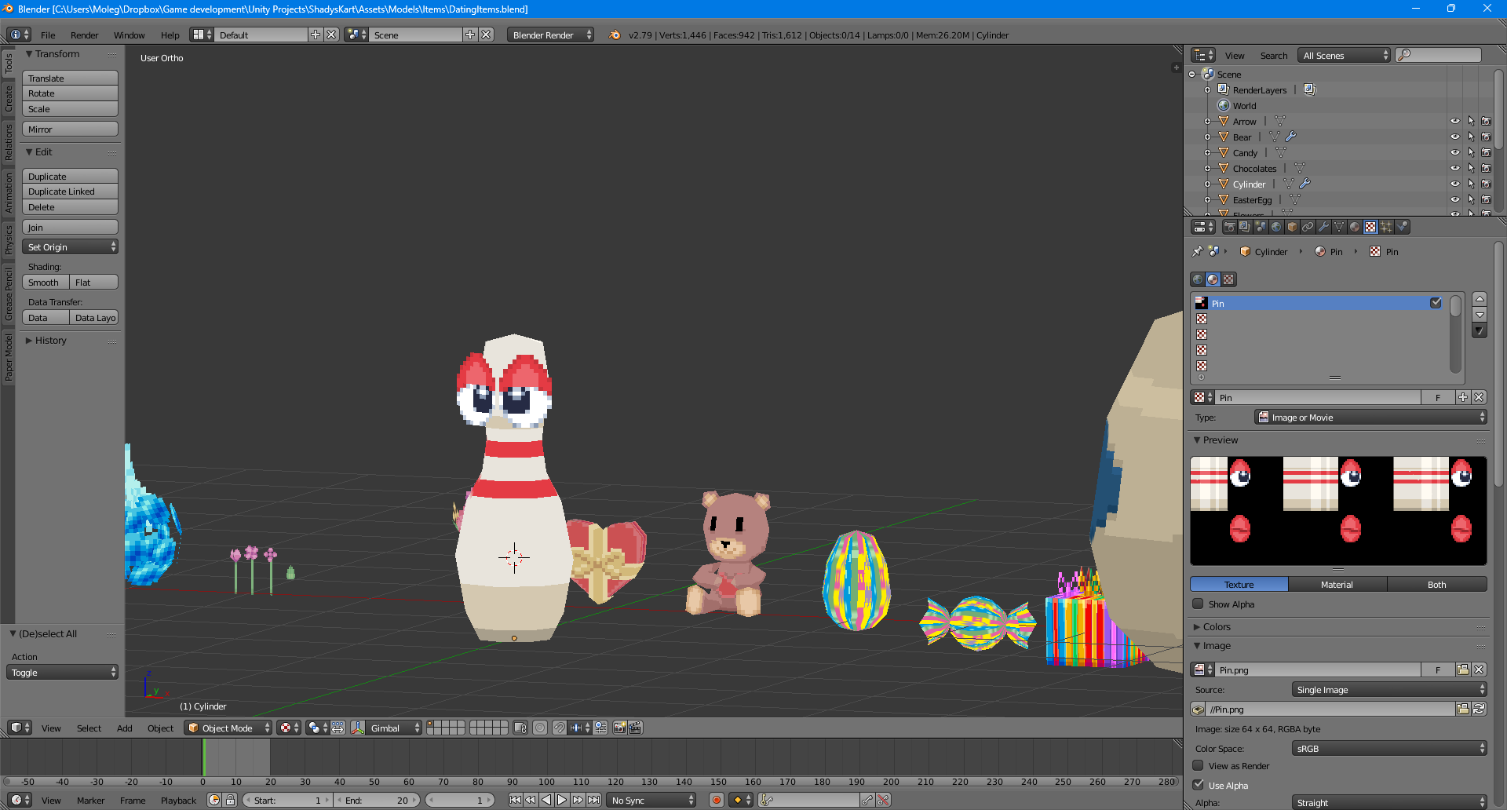Open the Set Origin dropdown
Screen dimensions: 1507x810
coord(70,246)
